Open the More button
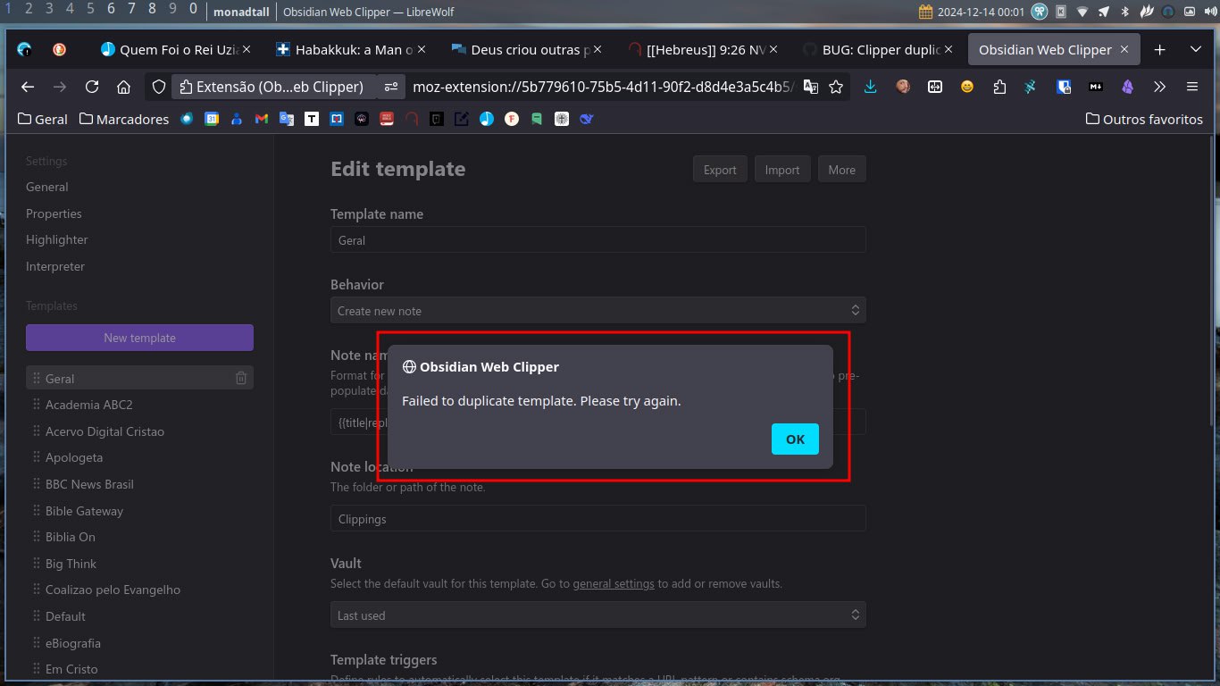 (841, 170)
